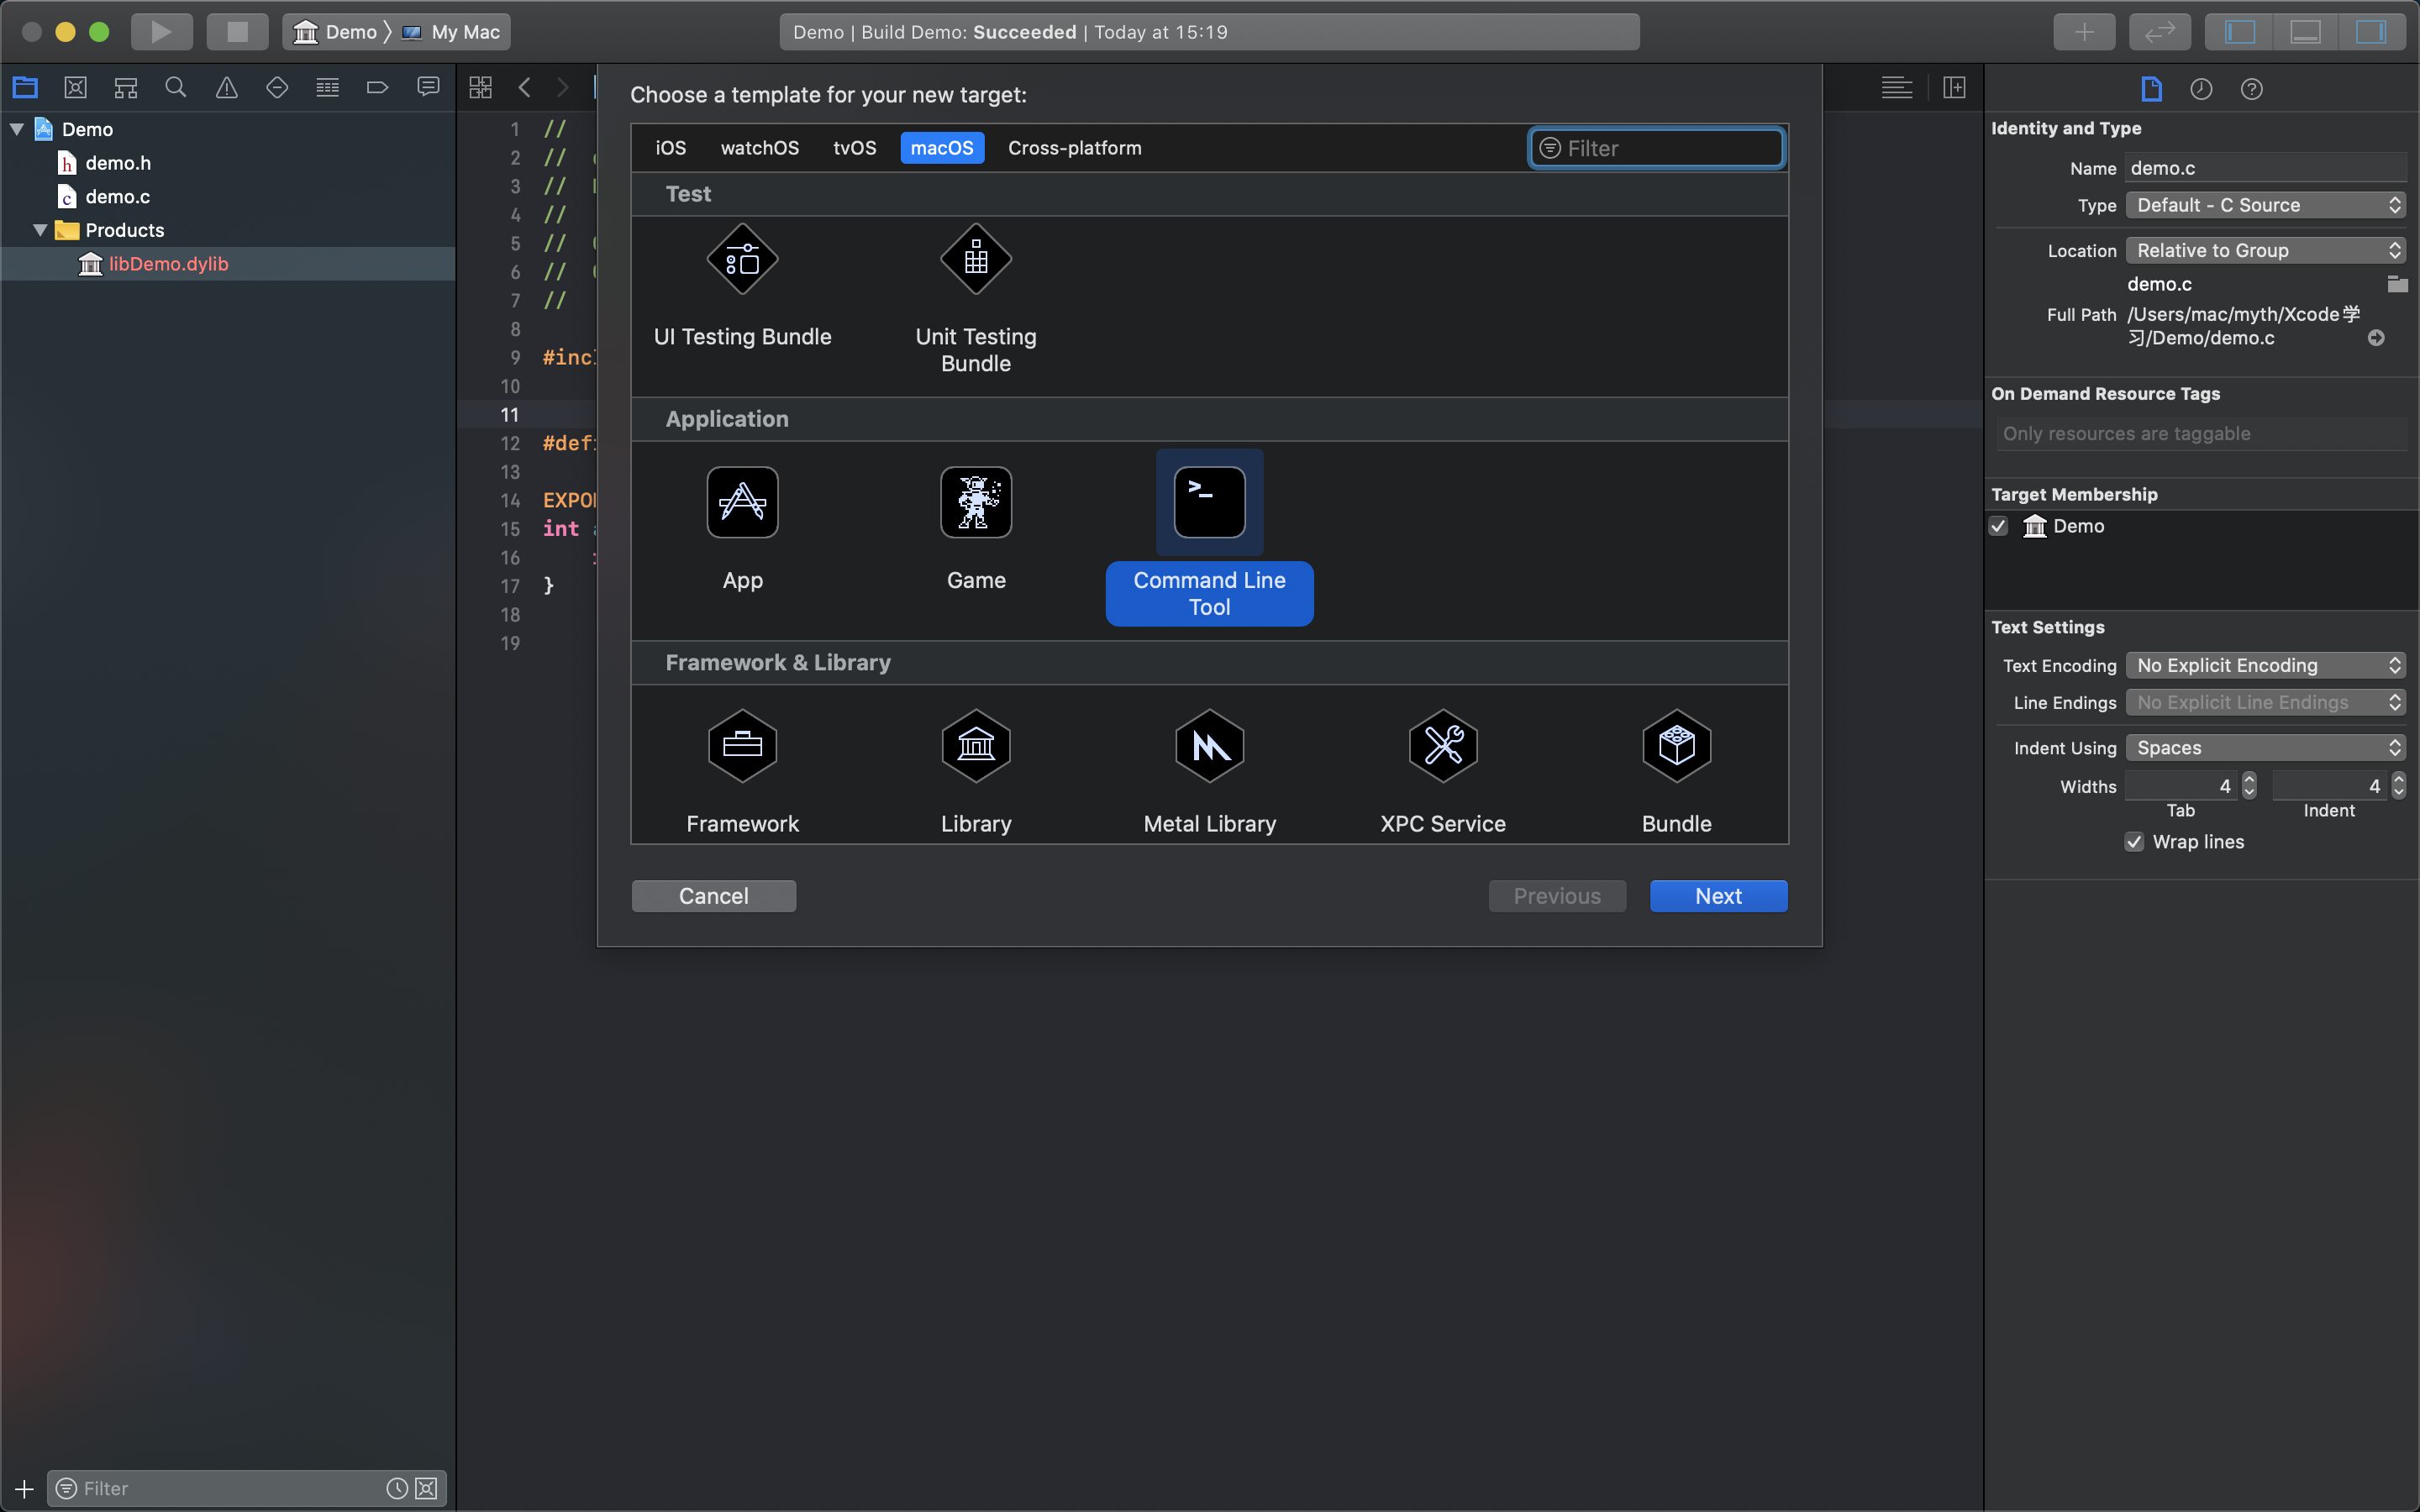
Task: Click the Run build play button
Action: (x=161, y=32)
